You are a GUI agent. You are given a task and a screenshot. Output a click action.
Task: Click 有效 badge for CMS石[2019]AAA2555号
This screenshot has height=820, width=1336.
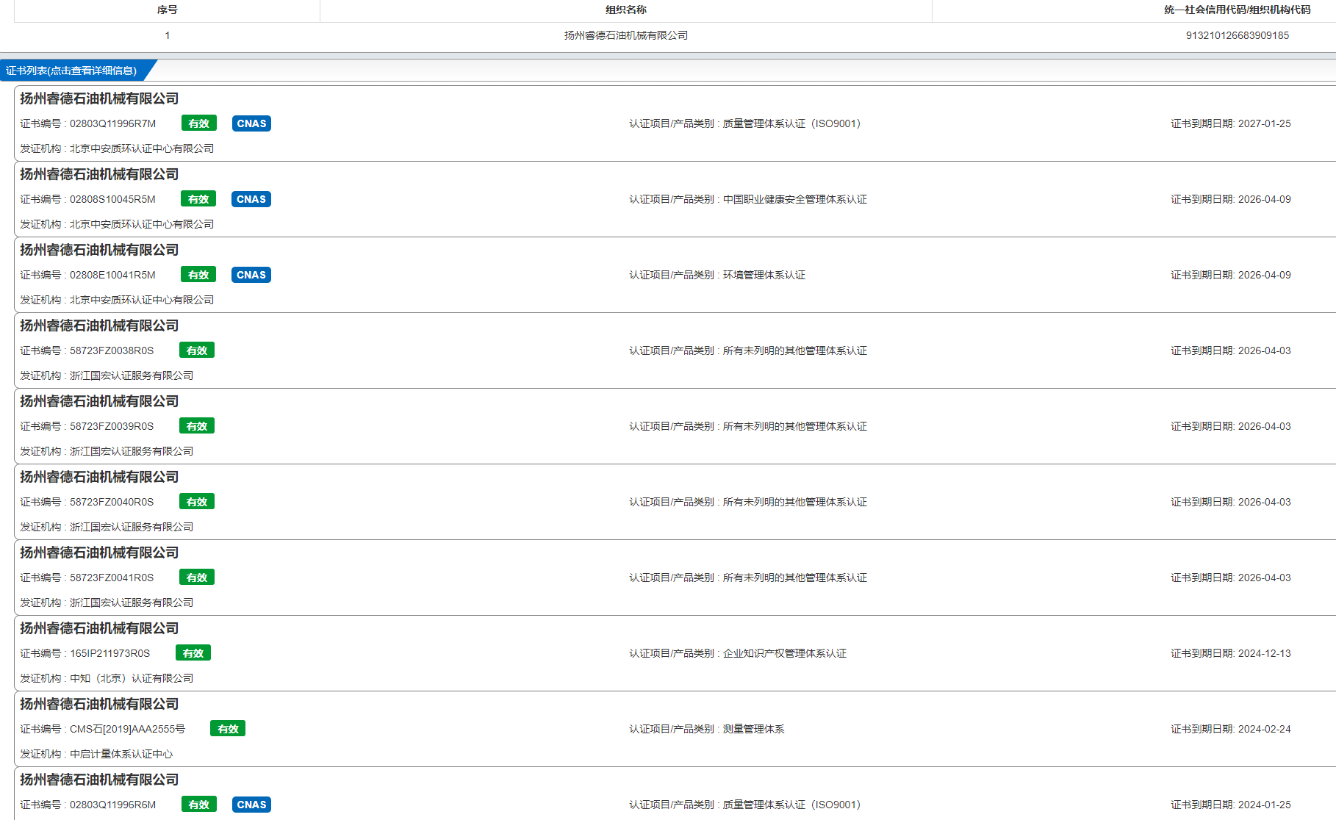[228, 729]
